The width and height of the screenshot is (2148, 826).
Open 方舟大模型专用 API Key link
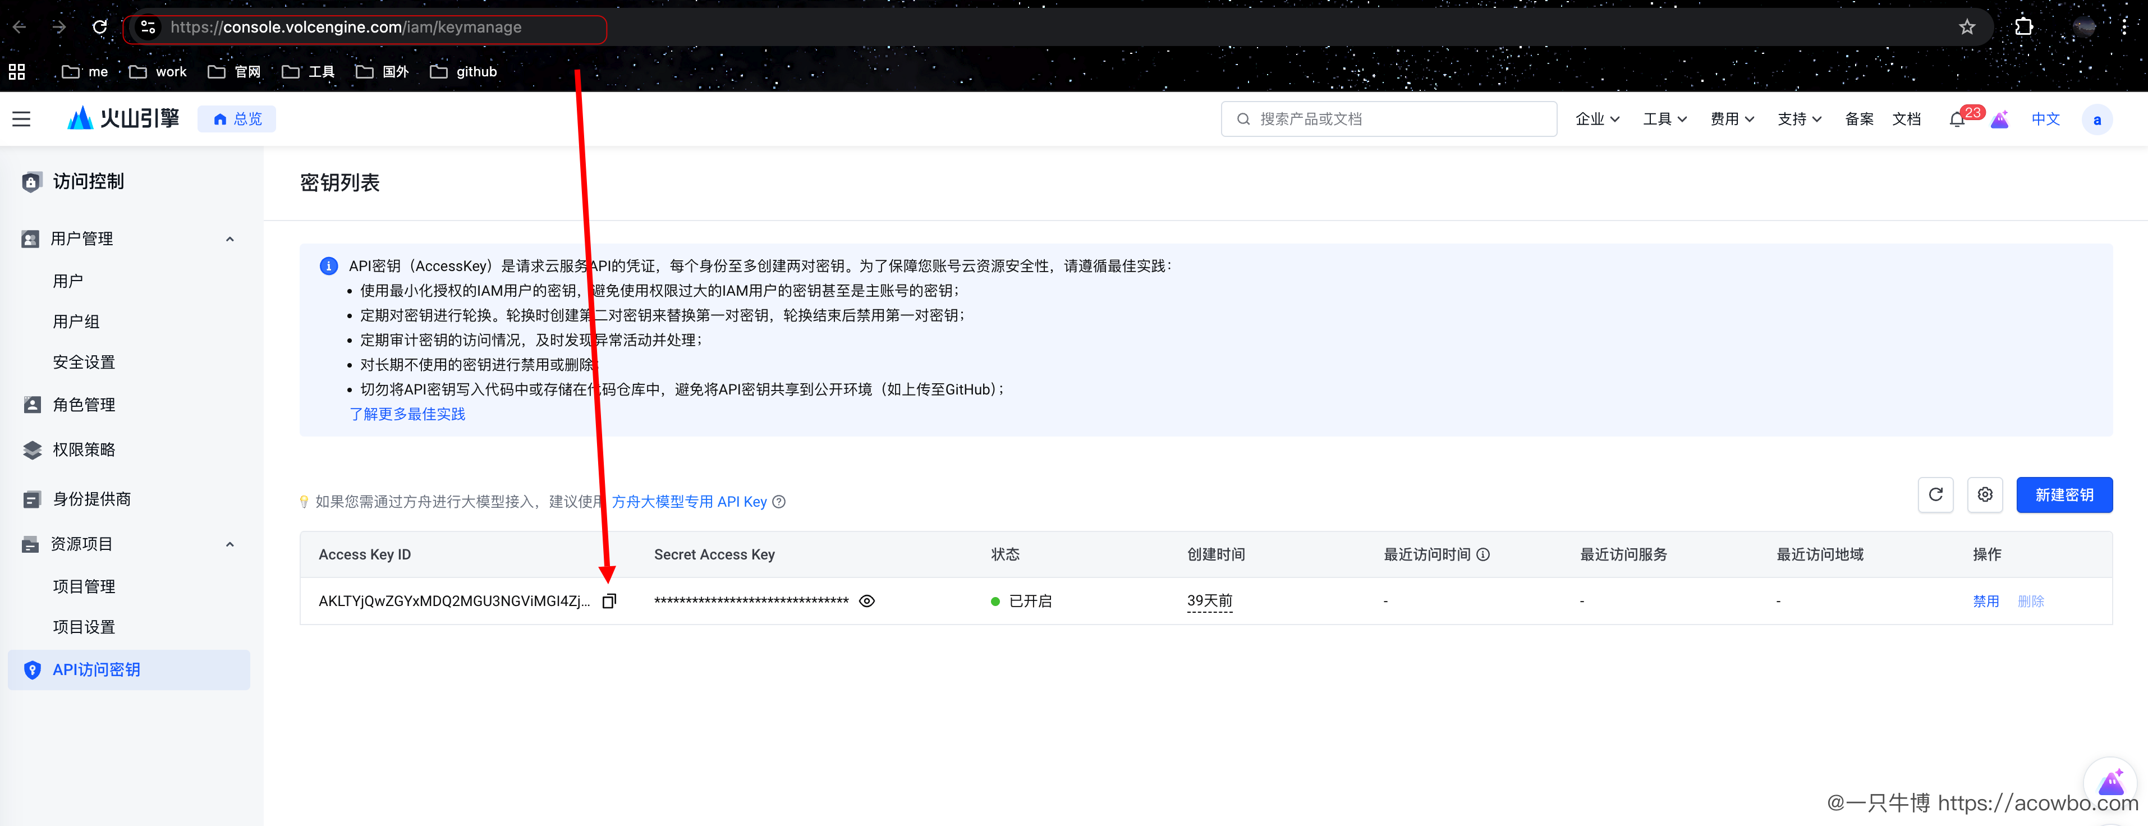click(689, 502)
